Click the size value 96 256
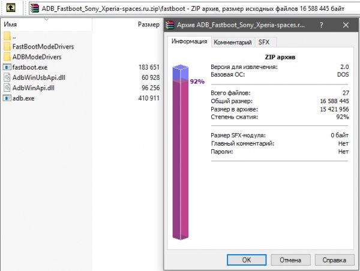 click(x=151, y=88)
